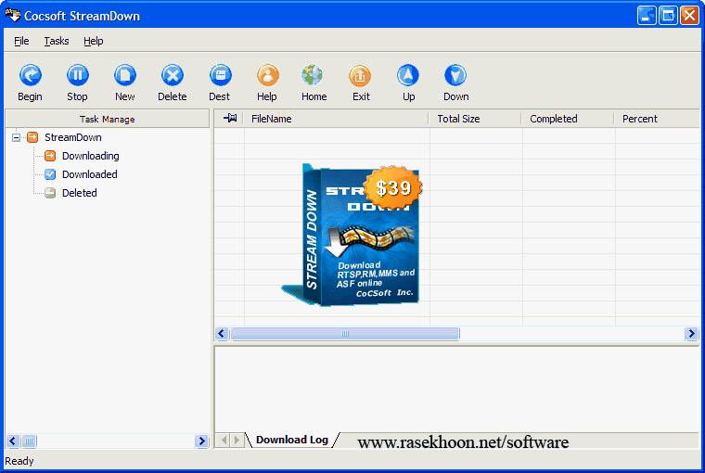The width and height of the screenshot is (705, 473).
Task: Click the log tab scroll-left arrow
Action: coord(224,440)
